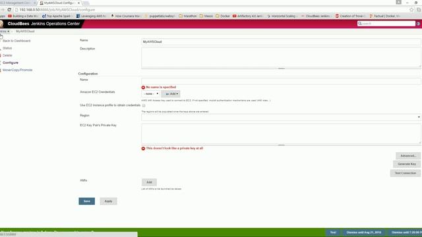Open the Amazon EC2 Credentials none dropdown
The width and height of the screenshot is (422, 237).
point(151,93)
